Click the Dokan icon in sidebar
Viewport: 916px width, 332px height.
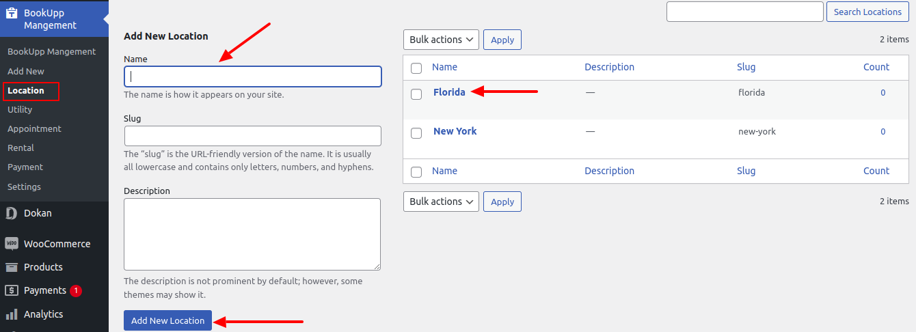click(11, 213)
